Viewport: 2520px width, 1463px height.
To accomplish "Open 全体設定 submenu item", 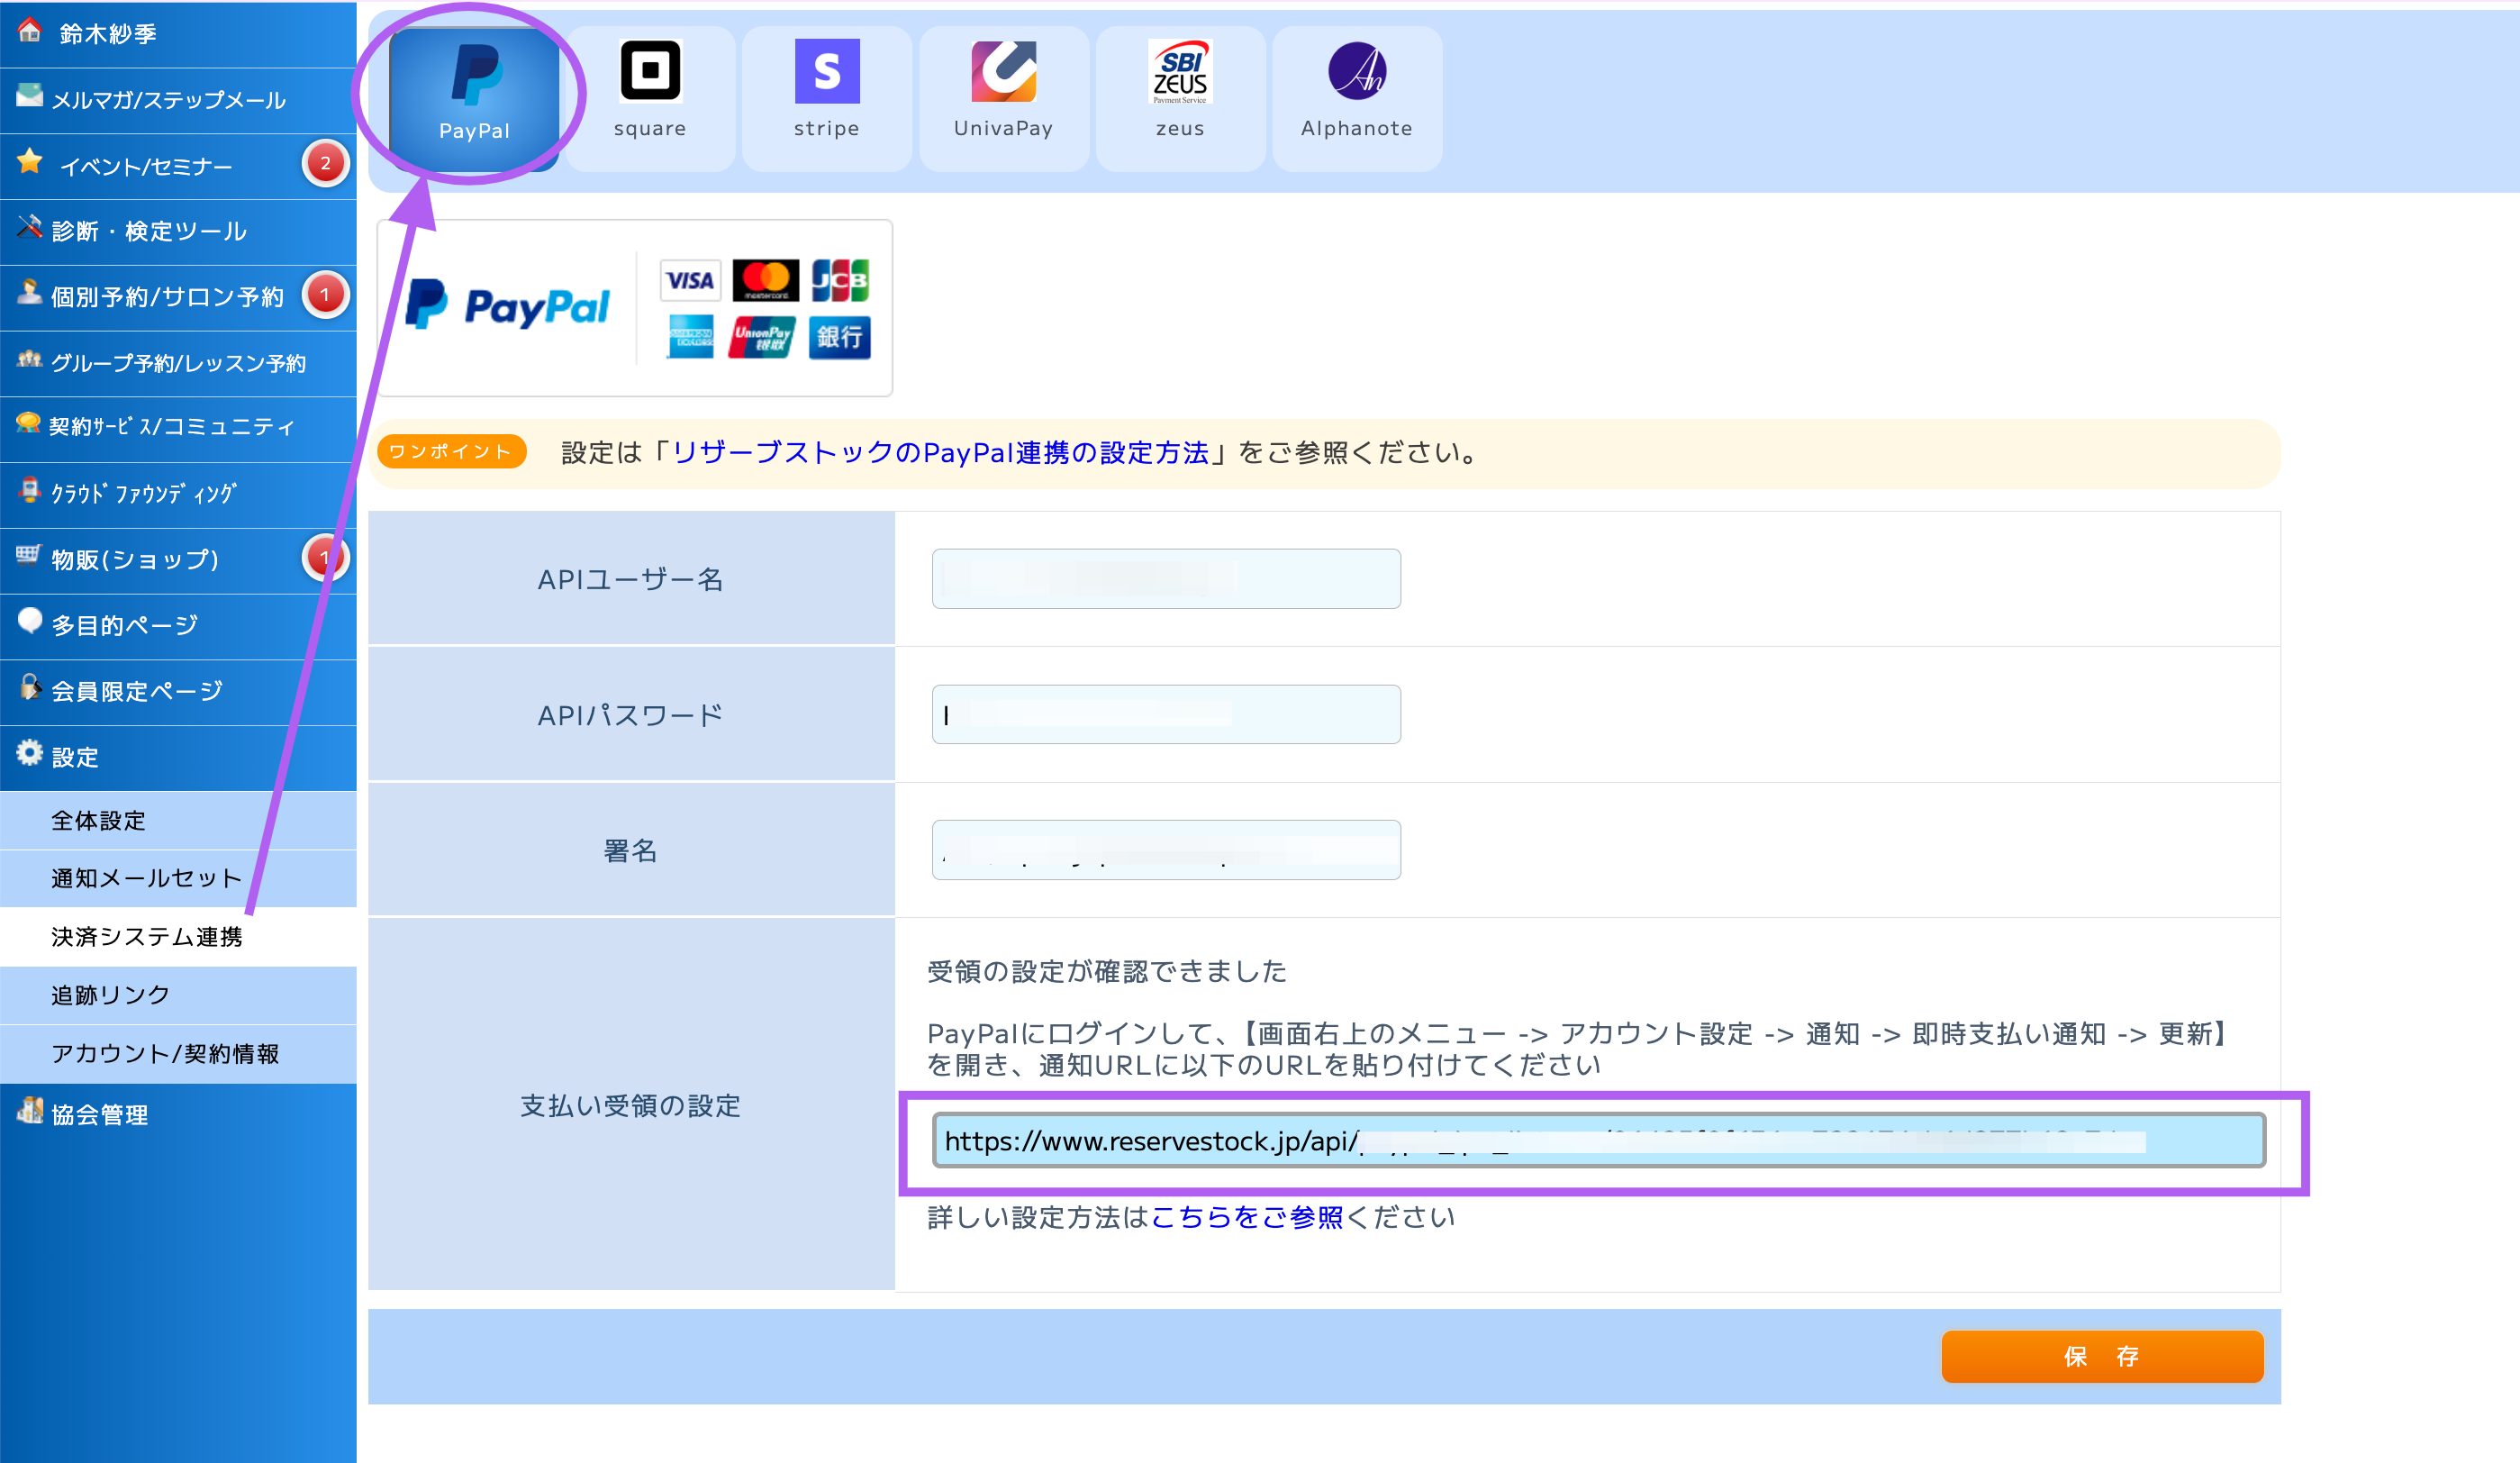I will click(178, 821).
